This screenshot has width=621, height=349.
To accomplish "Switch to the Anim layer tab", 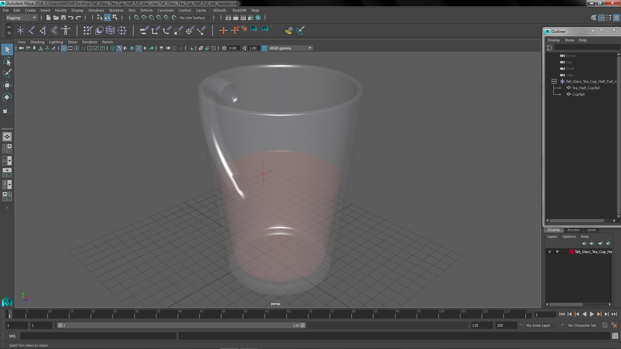I will pyautogui.click(x=591, y=230).
